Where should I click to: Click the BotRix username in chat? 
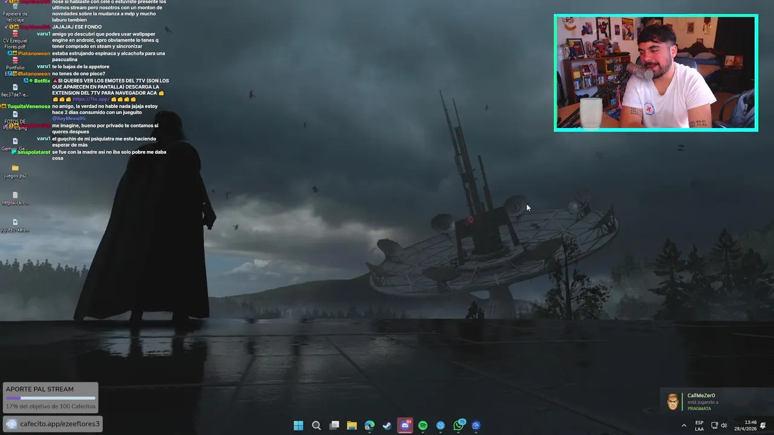42,81
